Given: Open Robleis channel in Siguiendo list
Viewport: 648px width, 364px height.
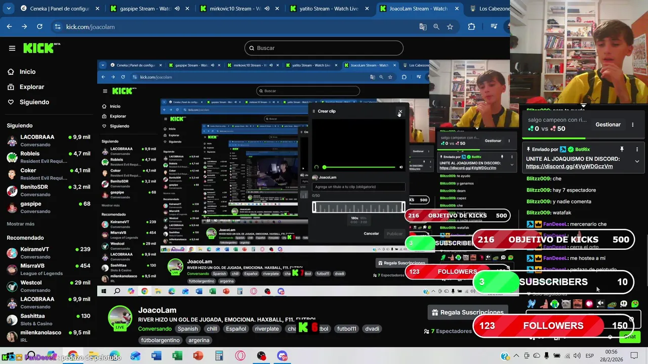Looking at the screenshot, I should click(48, 157).
